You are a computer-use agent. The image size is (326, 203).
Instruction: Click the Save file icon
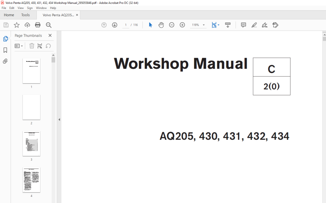point(6,25)
